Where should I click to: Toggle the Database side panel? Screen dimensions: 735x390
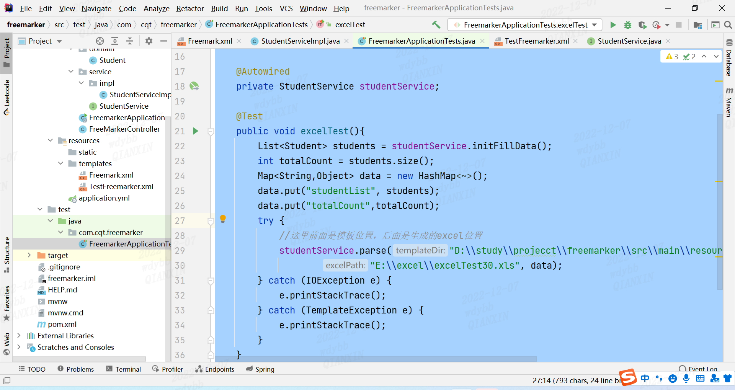tap(729, 59)
